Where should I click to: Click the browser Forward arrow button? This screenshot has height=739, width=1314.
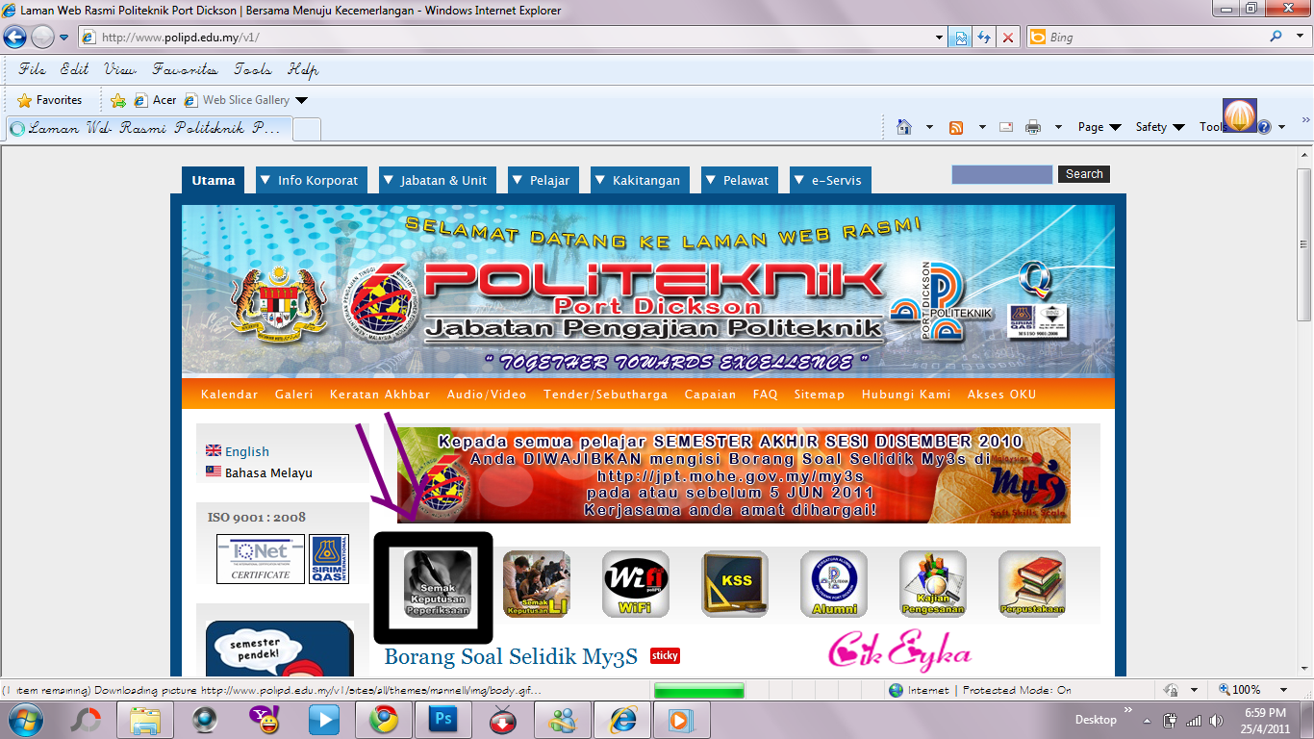pyautogui.click(x=42, y=37)
